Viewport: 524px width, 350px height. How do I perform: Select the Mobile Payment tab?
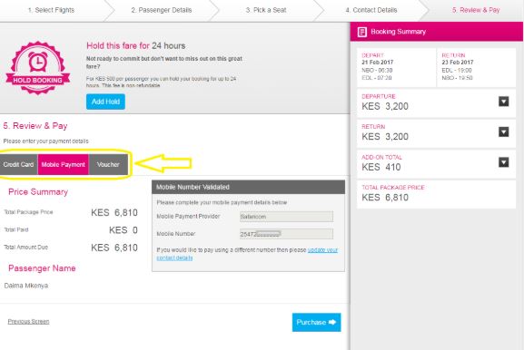(64, 164)
